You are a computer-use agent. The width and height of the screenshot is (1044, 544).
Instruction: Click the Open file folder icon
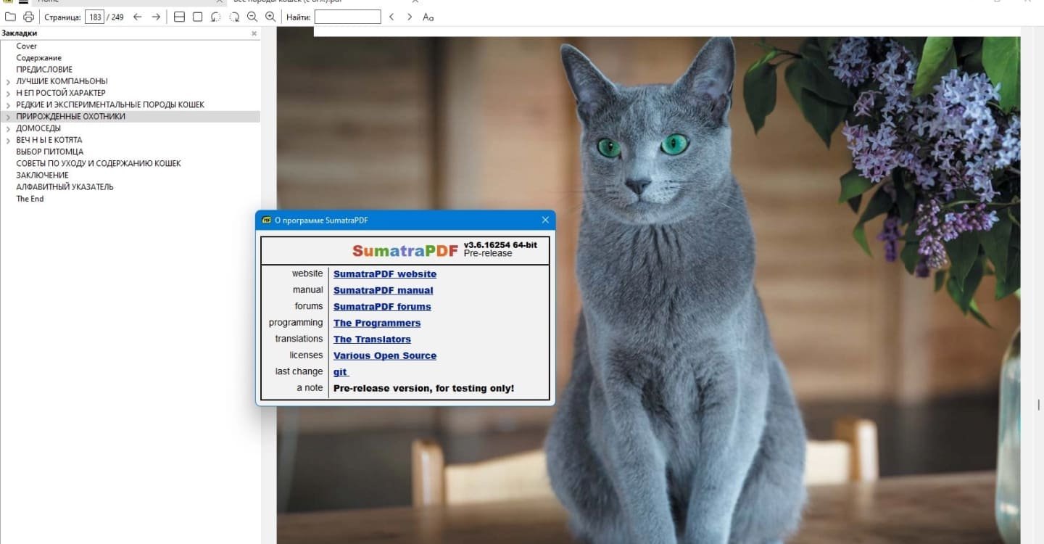click(x=10, y=17)
